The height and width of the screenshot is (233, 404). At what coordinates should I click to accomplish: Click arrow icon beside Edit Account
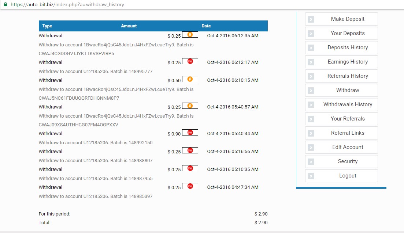(x=311, y=148)
